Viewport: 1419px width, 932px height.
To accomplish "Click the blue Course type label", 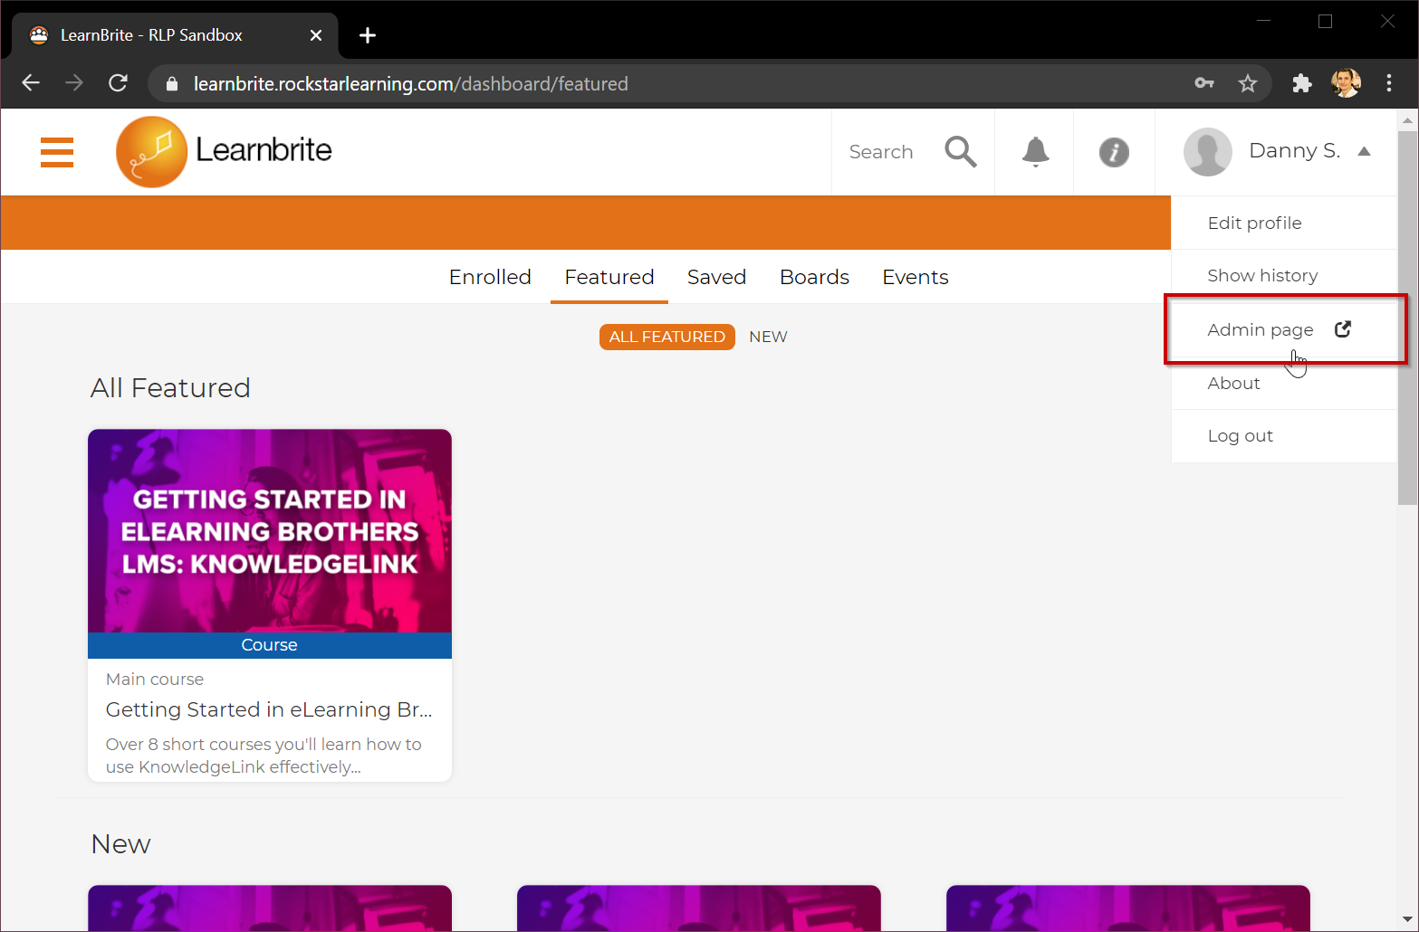I will [270, 645].
